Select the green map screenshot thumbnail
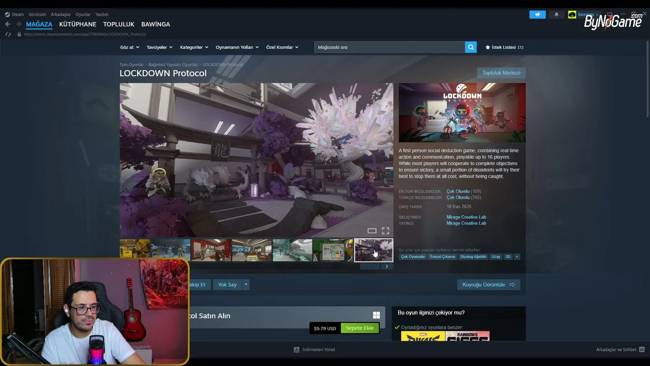The width and height of the screenshot is (650, 366). point(333,250)
